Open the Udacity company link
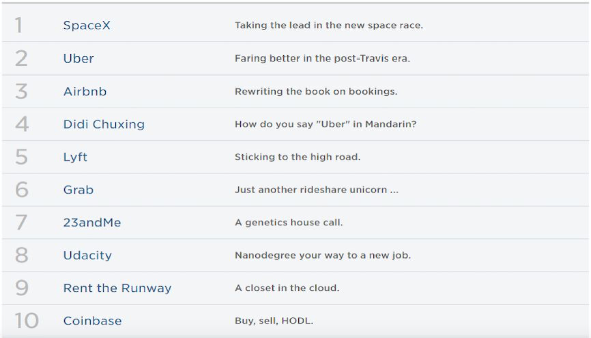 point(88,255)
